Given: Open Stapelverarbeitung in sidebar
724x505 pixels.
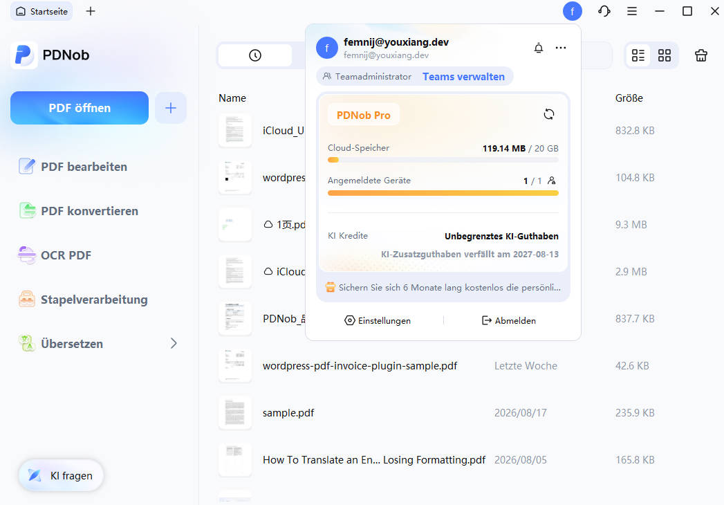Looking at the screenshot, I should click(x=83, y=300).
